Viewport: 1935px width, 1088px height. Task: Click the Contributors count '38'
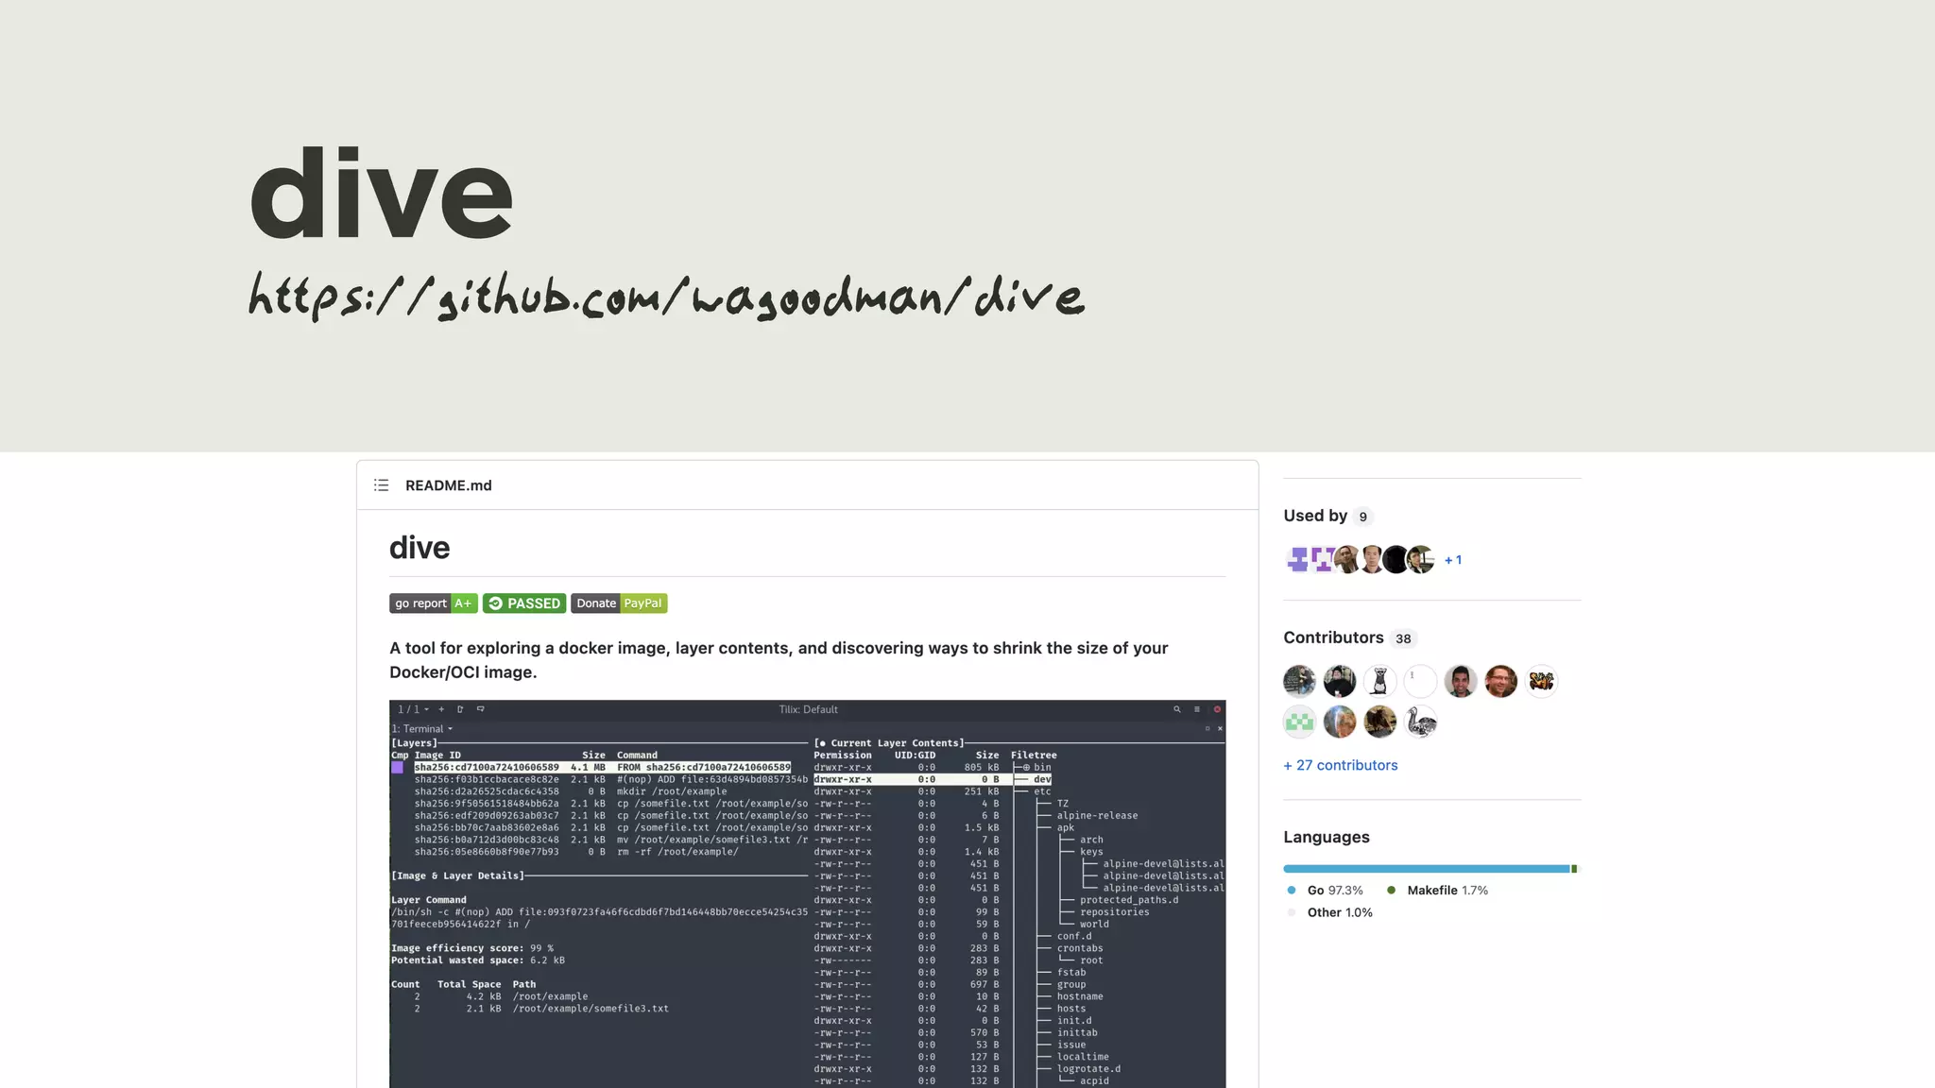[1403, 638]
